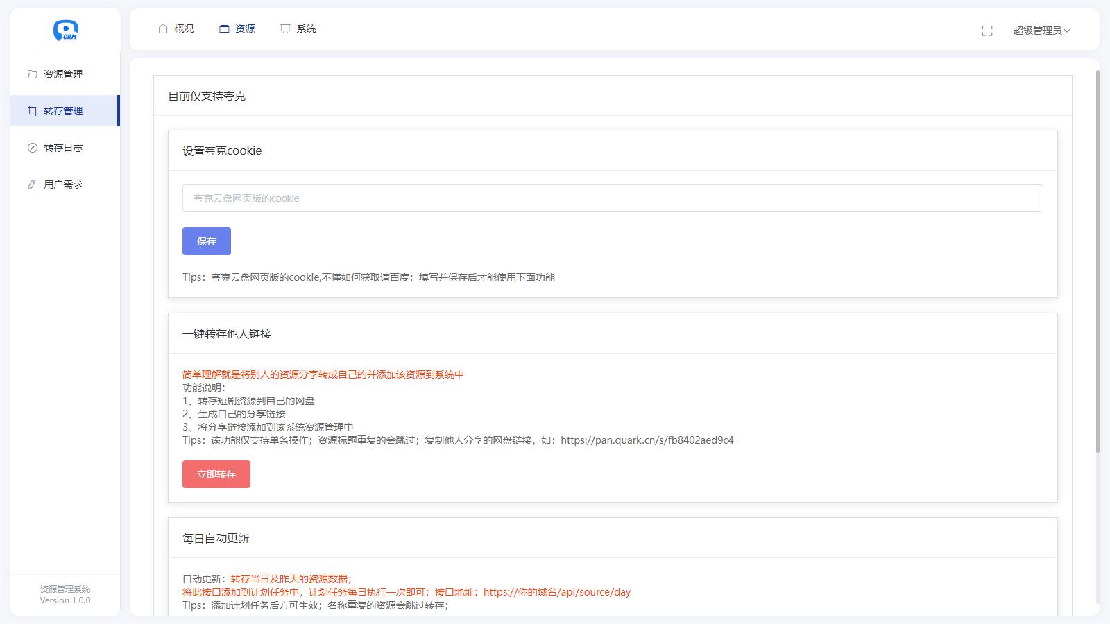Viewport: 1110px width, 624px height.
Task: Click the vertical scrollbar on the right
Action: pos(1097,263)
